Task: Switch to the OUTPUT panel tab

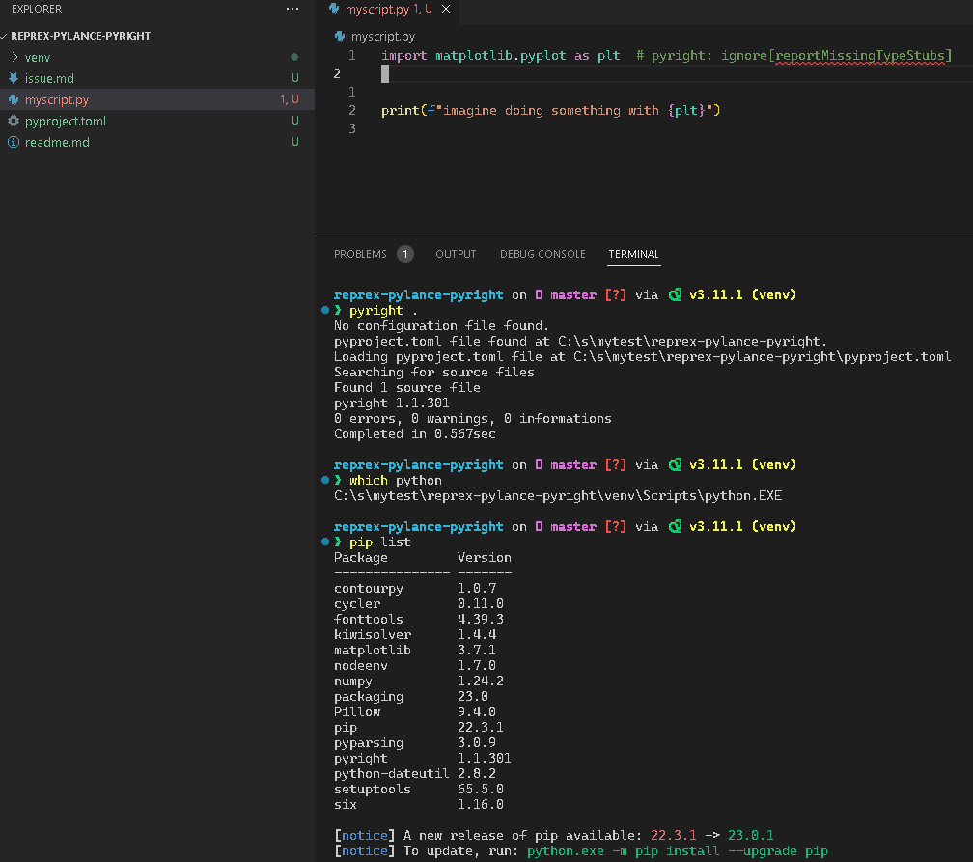Action: tap(456, 254)
